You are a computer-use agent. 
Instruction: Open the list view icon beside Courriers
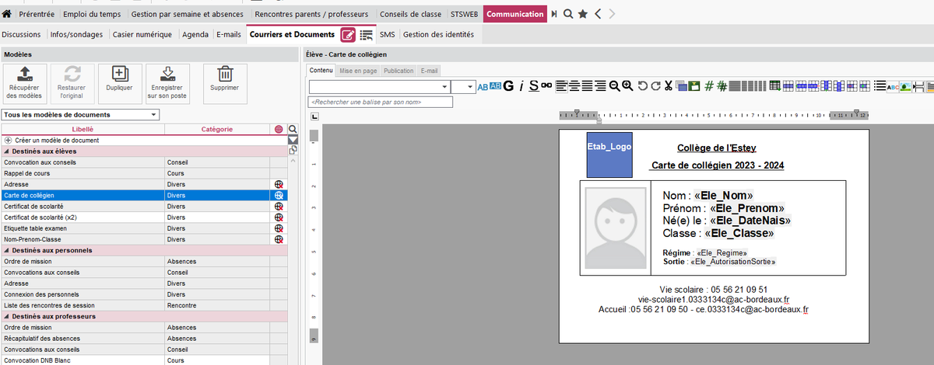[366, 34]
